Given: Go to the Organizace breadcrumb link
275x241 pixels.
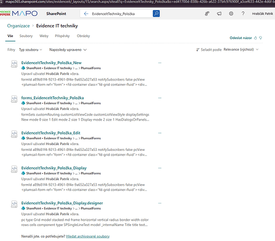Looking at the screenshot, I should (x=18, y=26).
